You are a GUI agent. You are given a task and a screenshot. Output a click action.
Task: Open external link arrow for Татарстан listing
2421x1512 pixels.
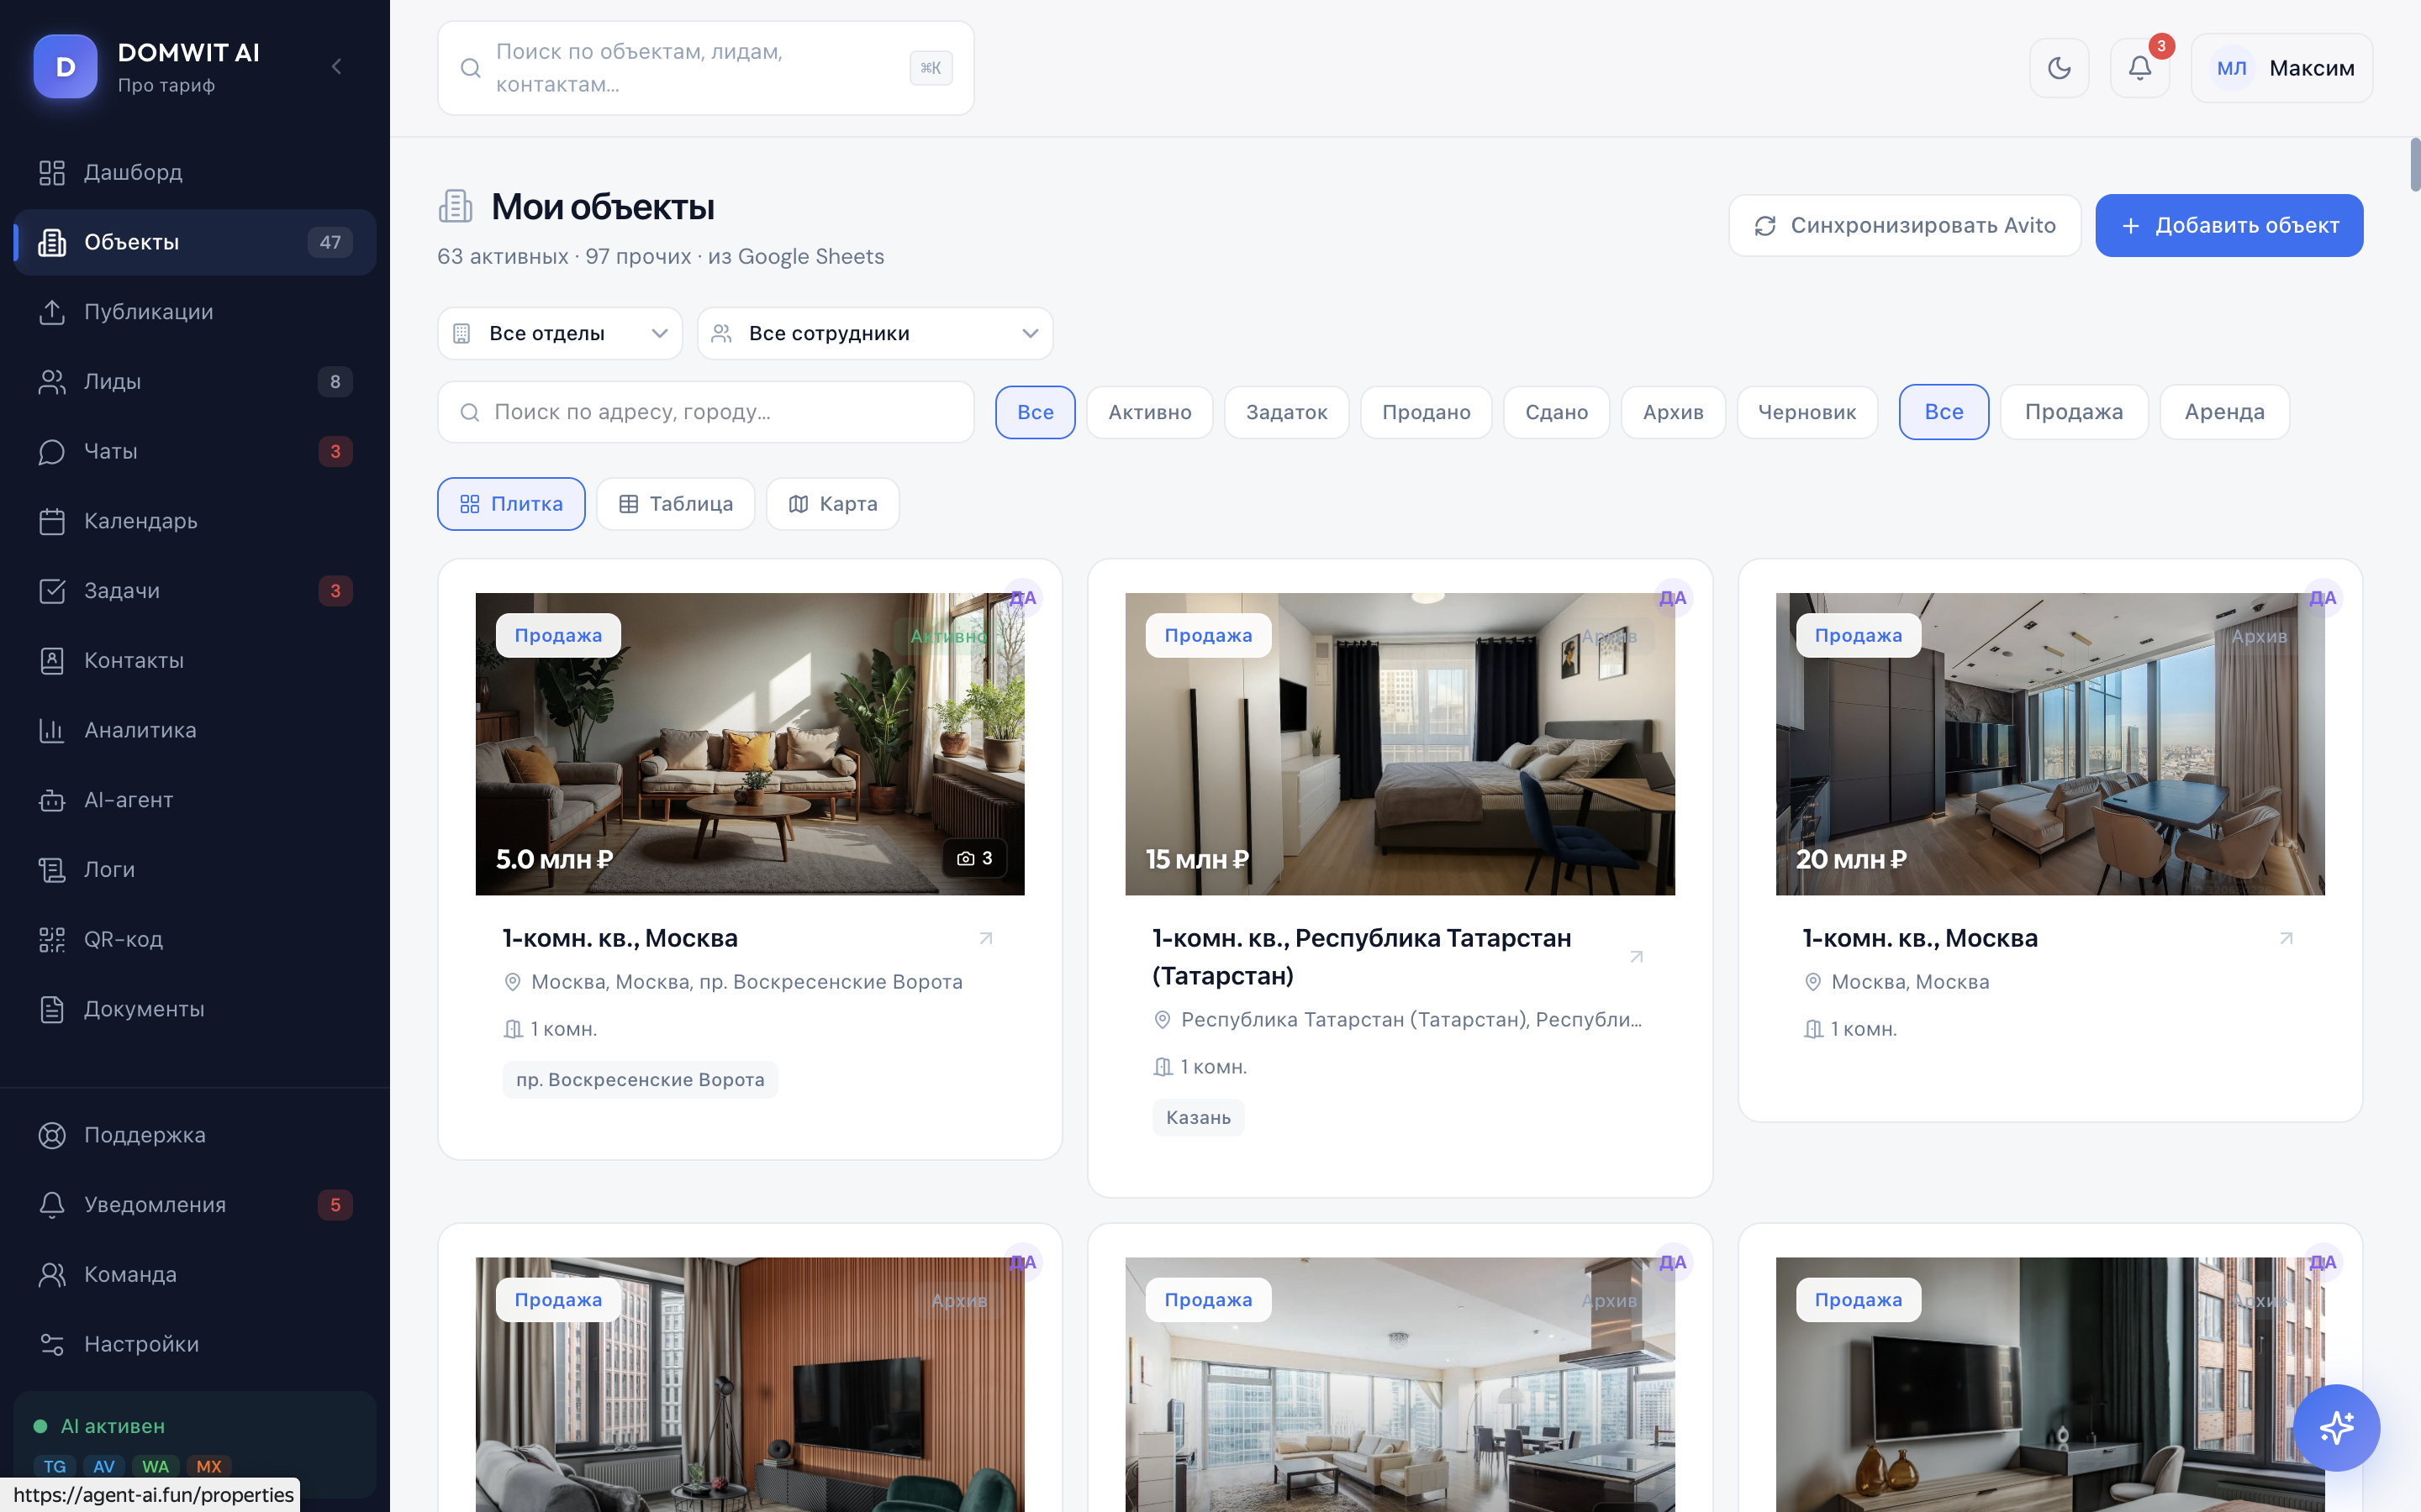click(1637, 957)
